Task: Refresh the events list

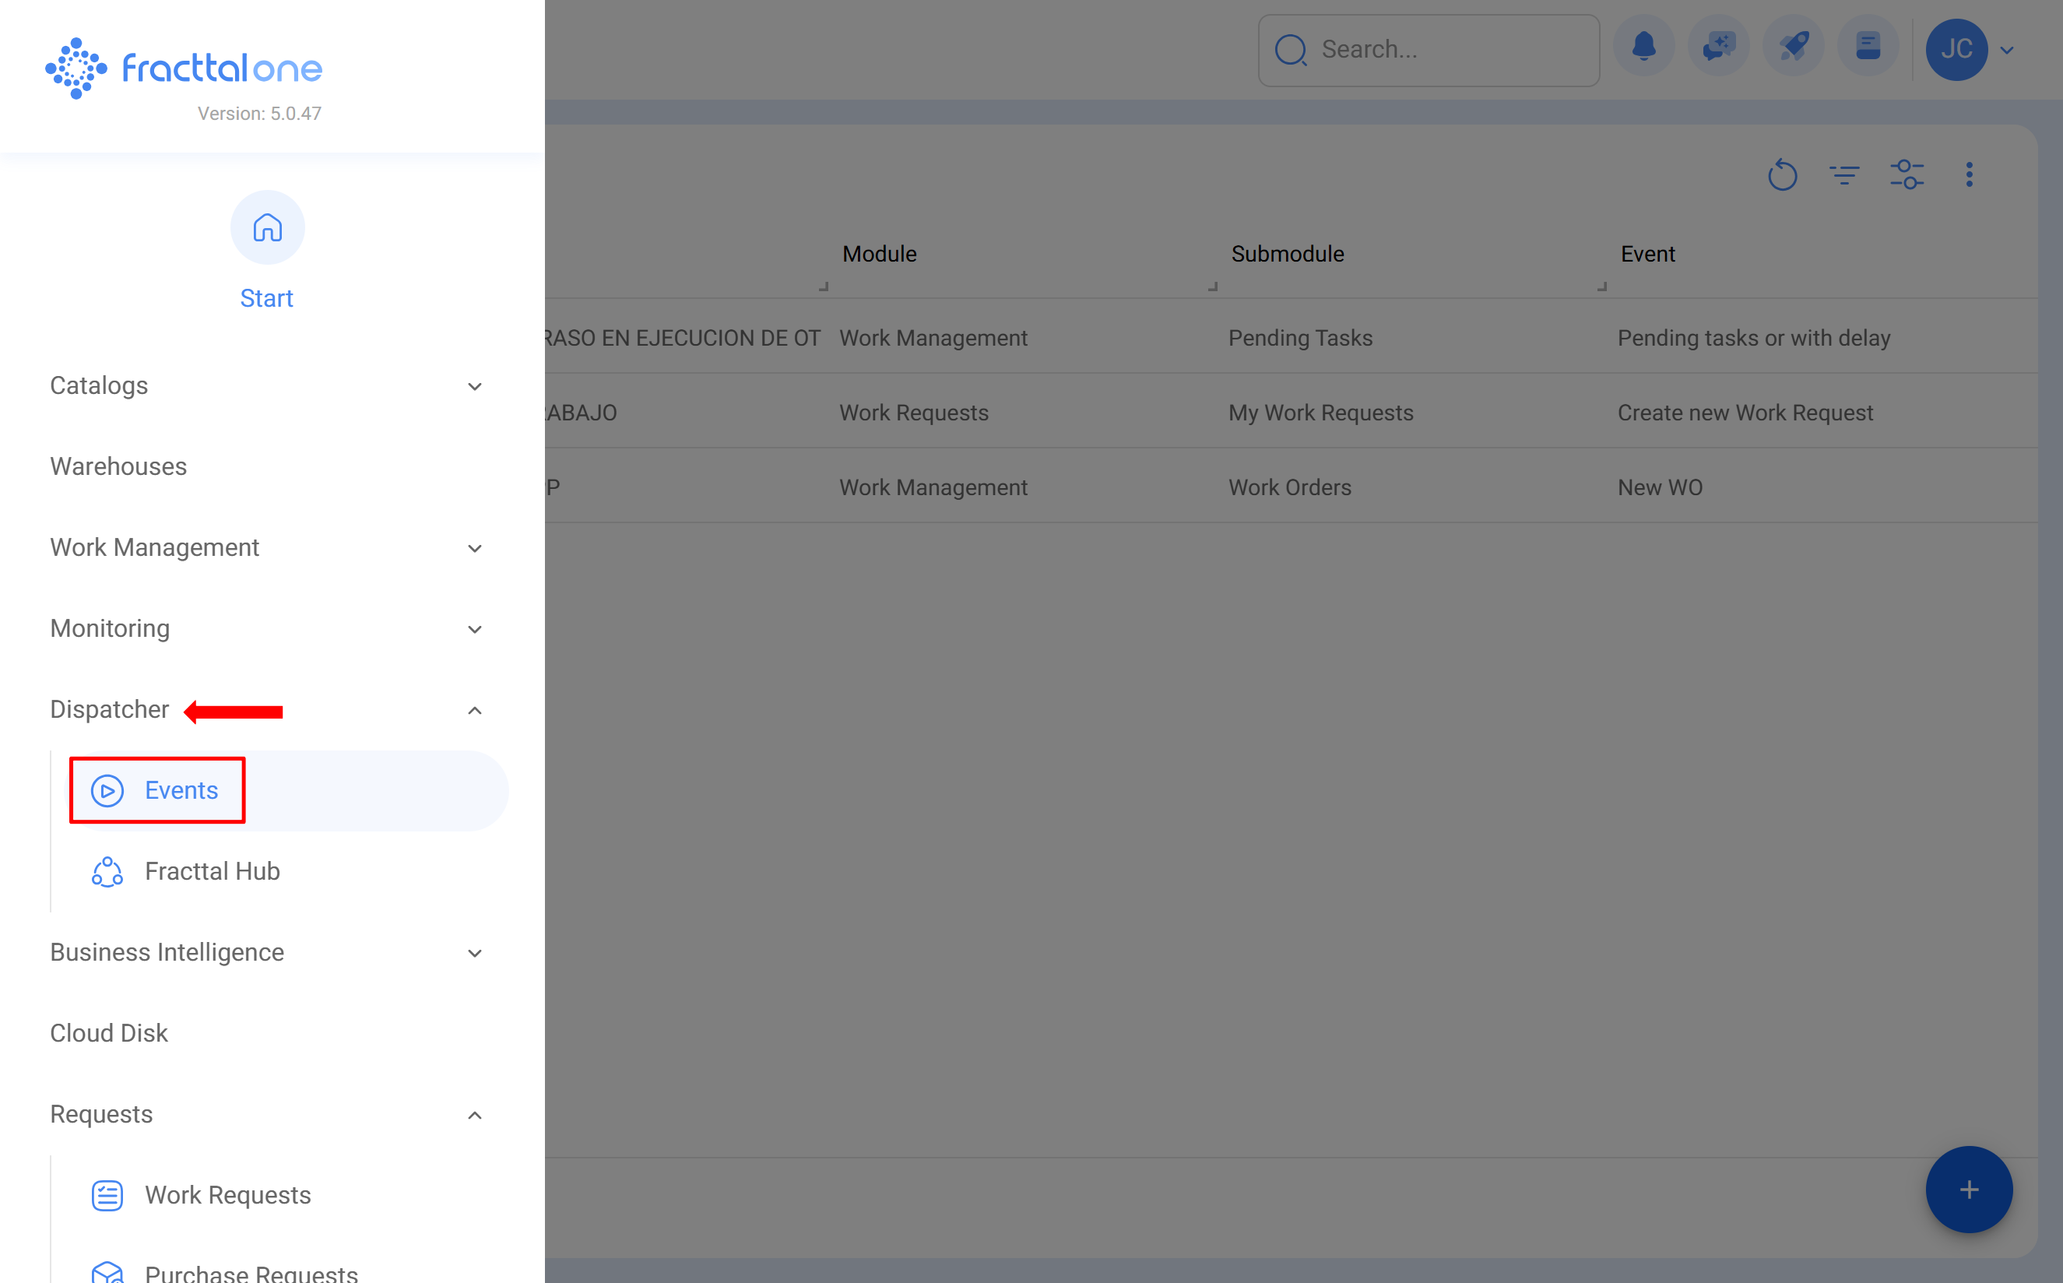Action: click(x=1782, y=175)
